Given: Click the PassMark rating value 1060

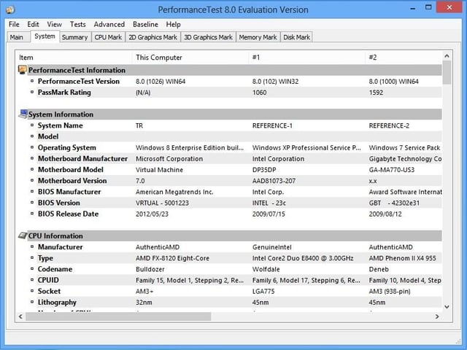Looking at the screenshot, I should click(x=260, y=93).
